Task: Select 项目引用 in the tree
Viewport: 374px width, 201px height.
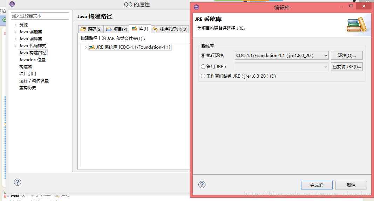Action: click(x=28, y=73)
